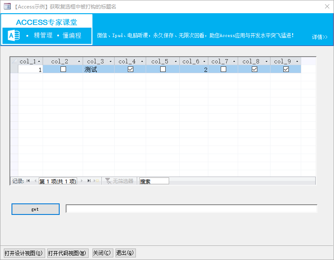The image size is (334, 260).
Task: Uncheck the col_8 checkbox
Action: tap(255, 69)
